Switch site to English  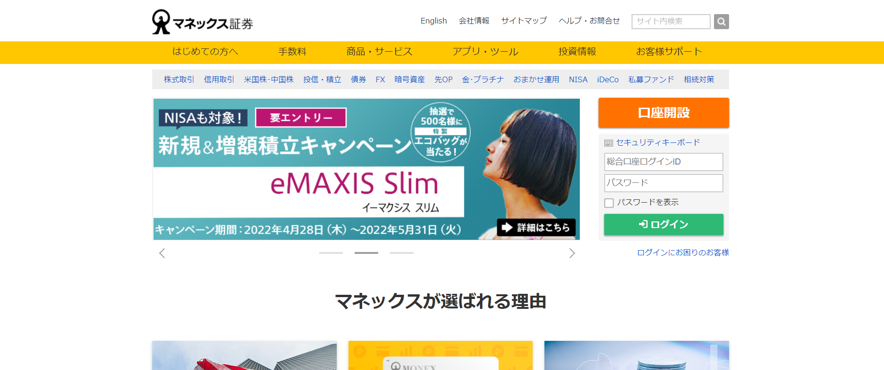(434, 21)
